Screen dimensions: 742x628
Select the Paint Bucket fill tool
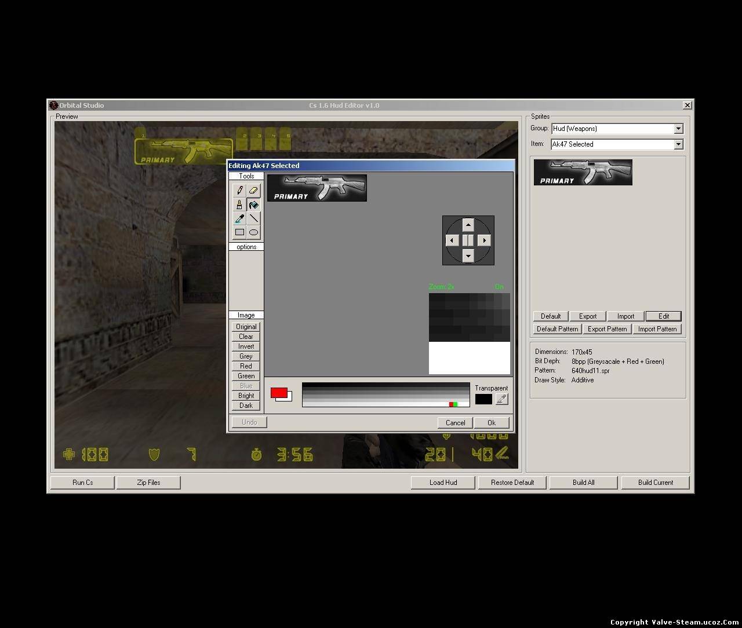(253, 205)
